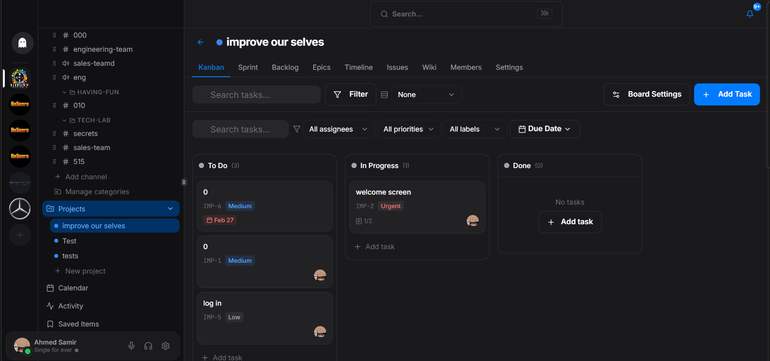Collapse the Projects section

pos(170,209)
